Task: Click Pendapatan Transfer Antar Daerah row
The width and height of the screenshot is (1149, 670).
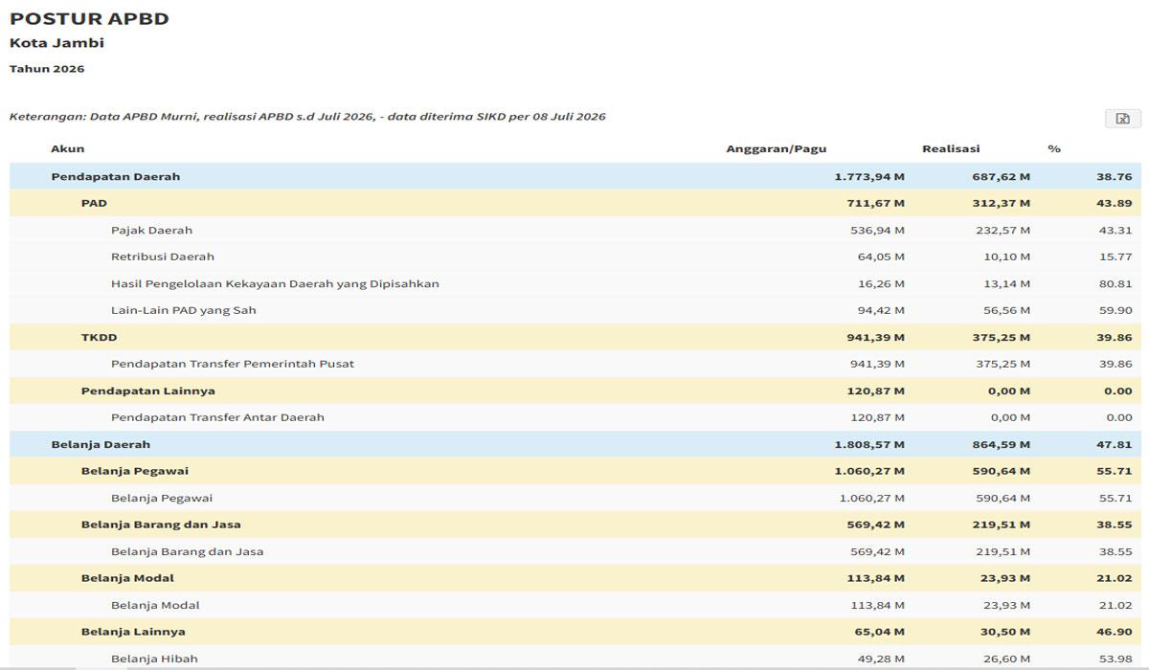Action: tap(575, 417)
